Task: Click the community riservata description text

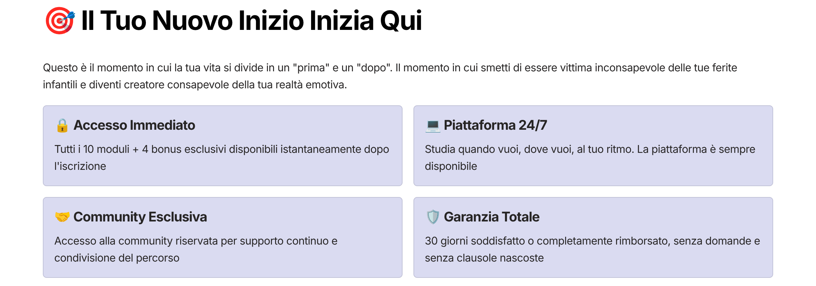Action: pos(196,241)
